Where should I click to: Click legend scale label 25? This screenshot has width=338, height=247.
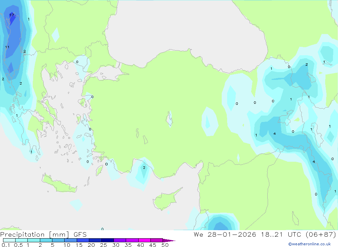coord(104,245)
